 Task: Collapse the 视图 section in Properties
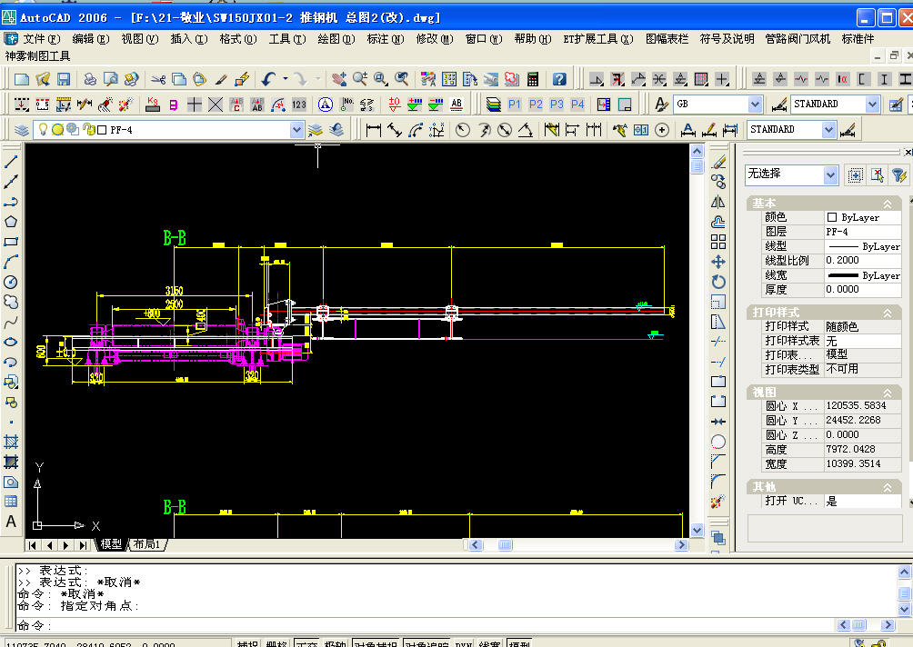pos(888,393)
